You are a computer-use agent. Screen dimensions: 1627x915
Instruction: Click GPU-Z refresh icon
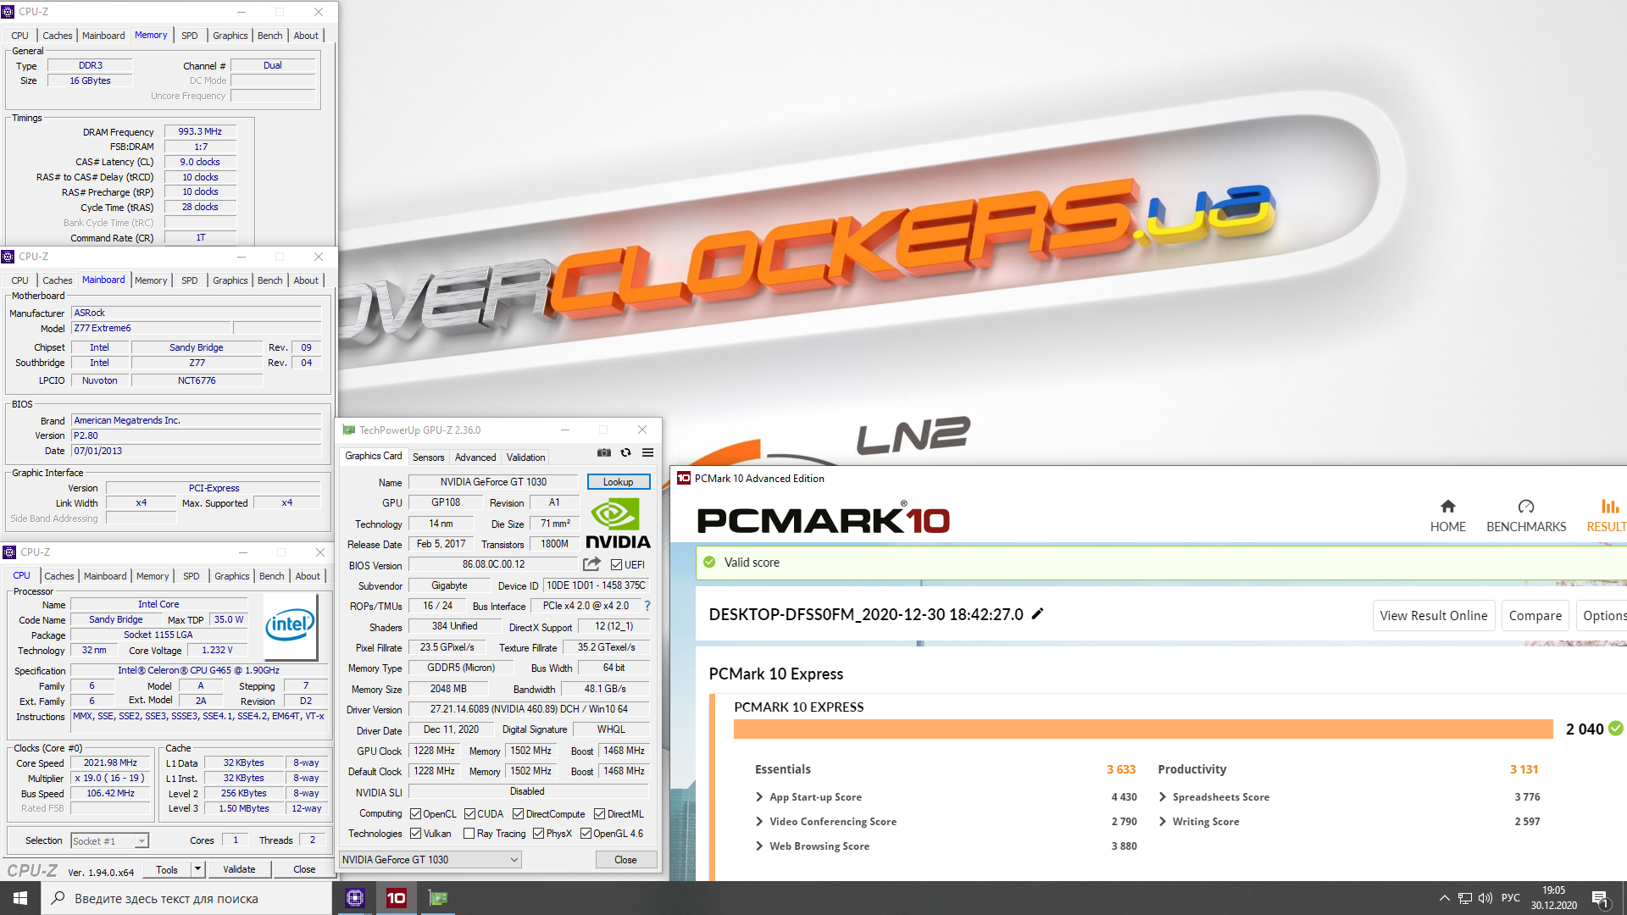[625, 452]
